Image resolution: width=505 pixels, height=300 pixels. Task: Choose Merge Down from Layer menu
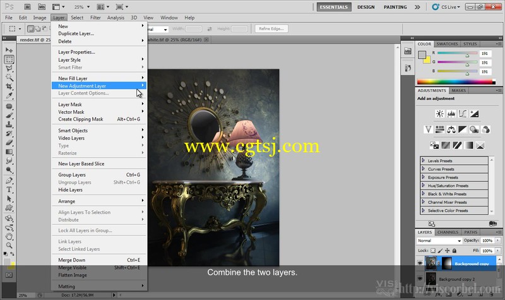(99, 260)
